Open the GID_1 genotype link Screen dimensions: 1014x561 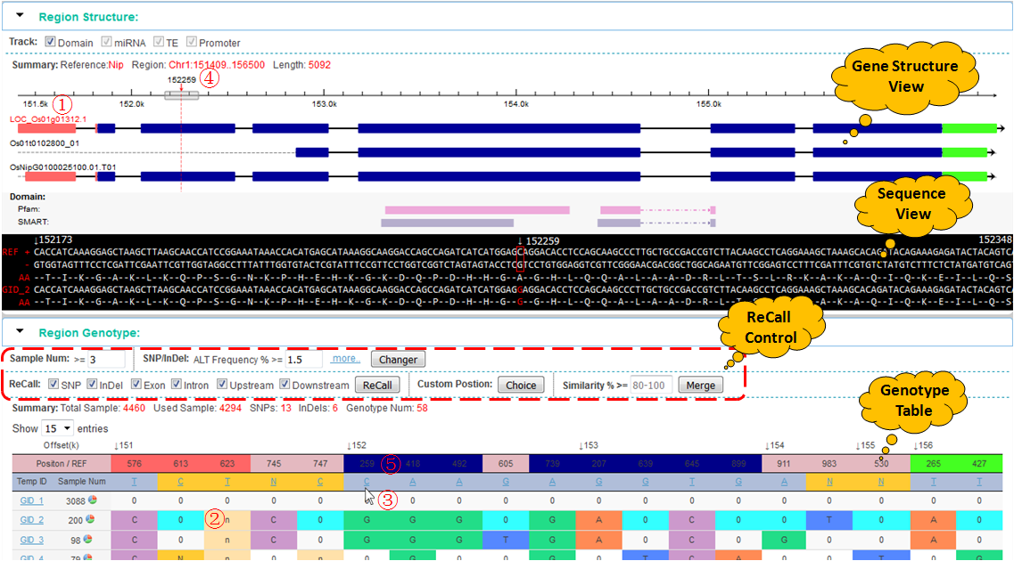(32, 500)
